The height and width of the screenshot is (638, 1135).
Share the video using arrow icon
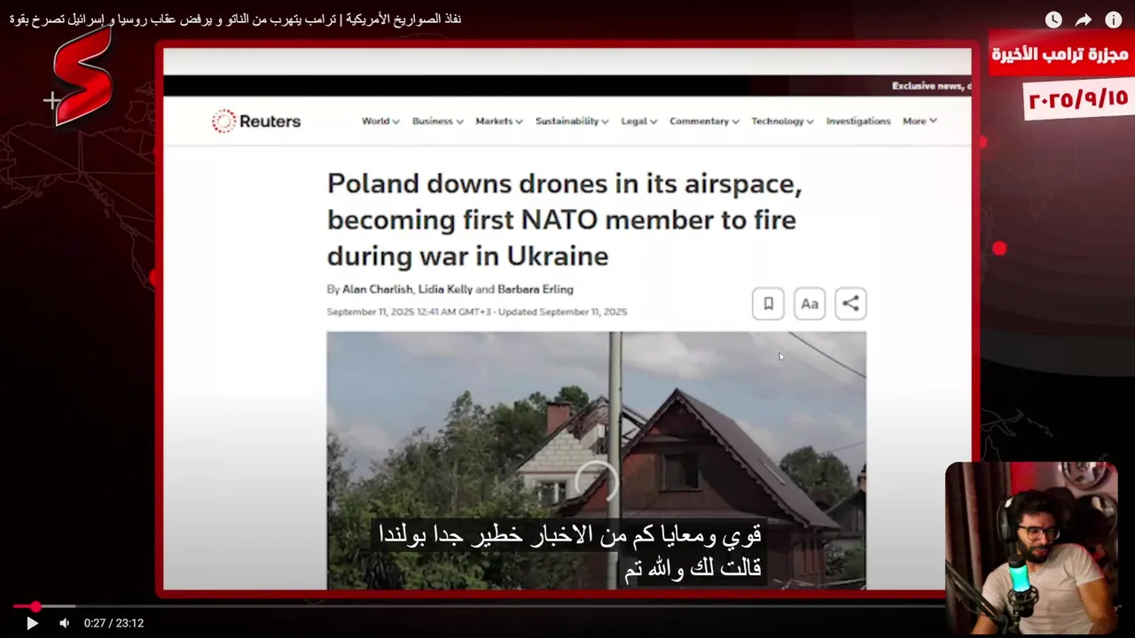tap(1084, 19)
